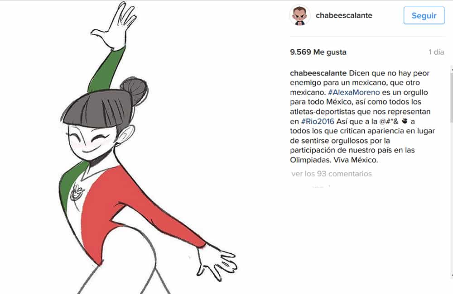Open the #AlexaMoreno hashtag
Image resolution: width=453 pixels, height=294 pixels.
pyautogui.click(x=354, y=92)
